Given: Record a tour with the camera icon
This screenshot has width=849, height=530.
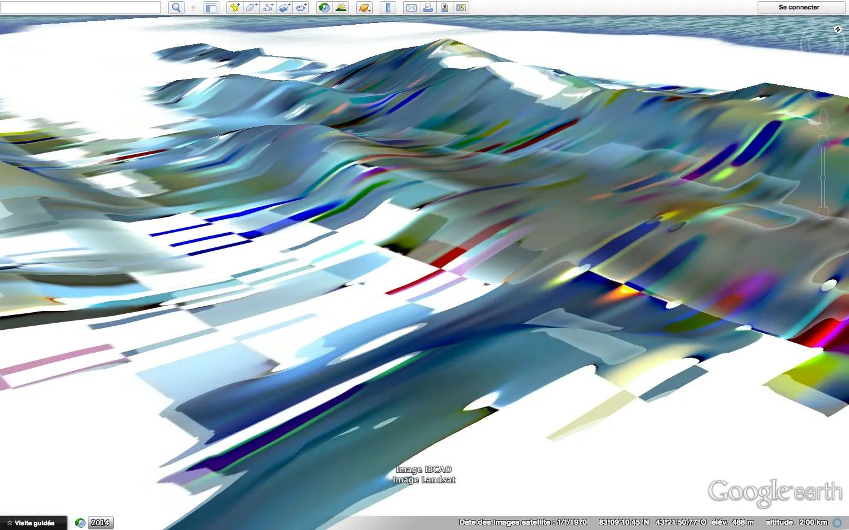Looking at the screenshot, I should point(301,8).
